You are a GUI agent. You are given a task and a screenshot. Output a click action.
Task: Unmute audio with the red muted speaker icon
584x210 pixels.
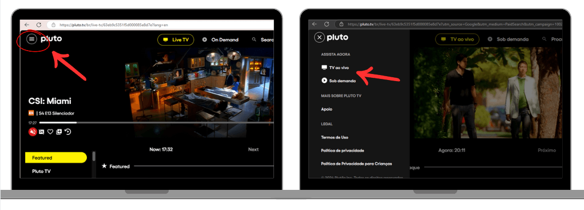pyautogui.click(x=33, y=131)
